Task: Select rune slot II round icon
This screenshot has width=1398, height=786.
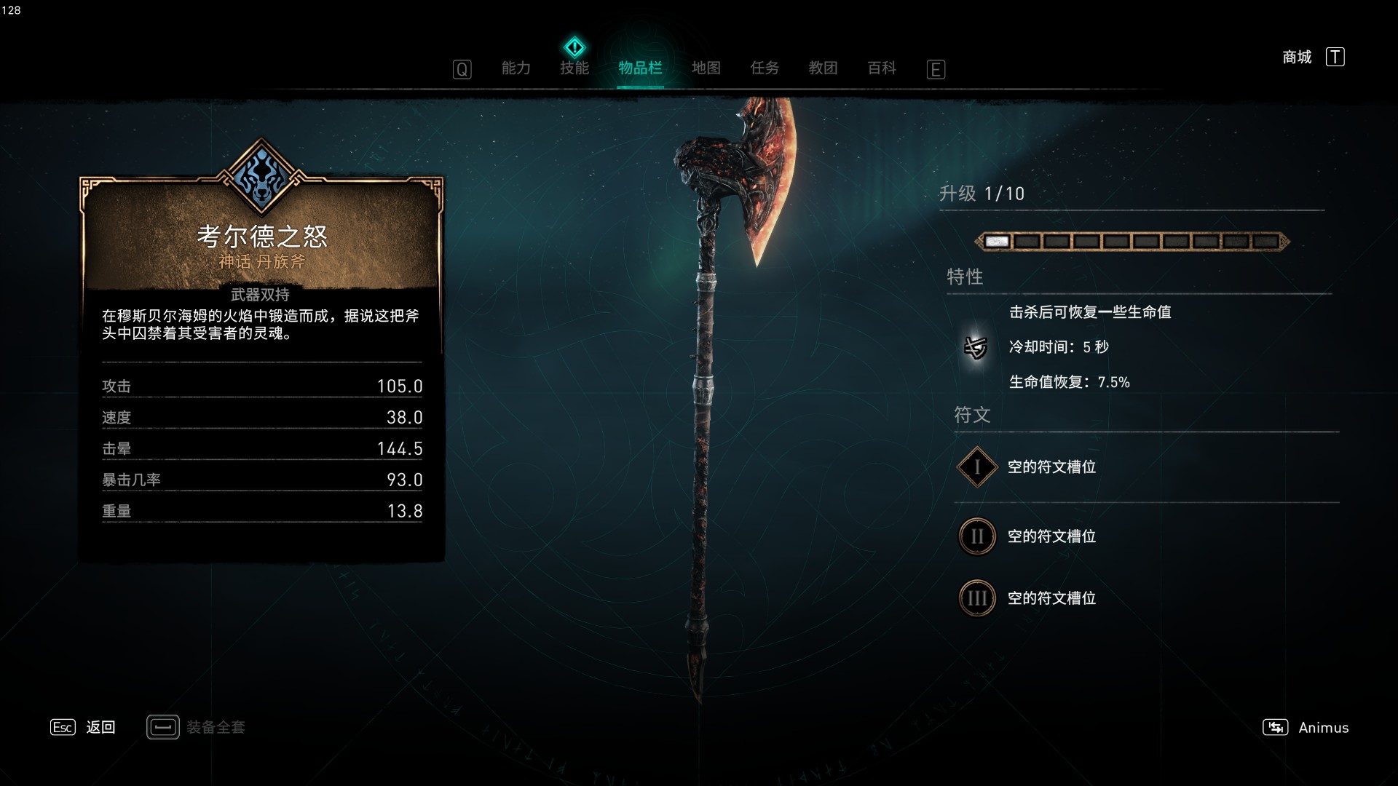Action: coord(976,536)
